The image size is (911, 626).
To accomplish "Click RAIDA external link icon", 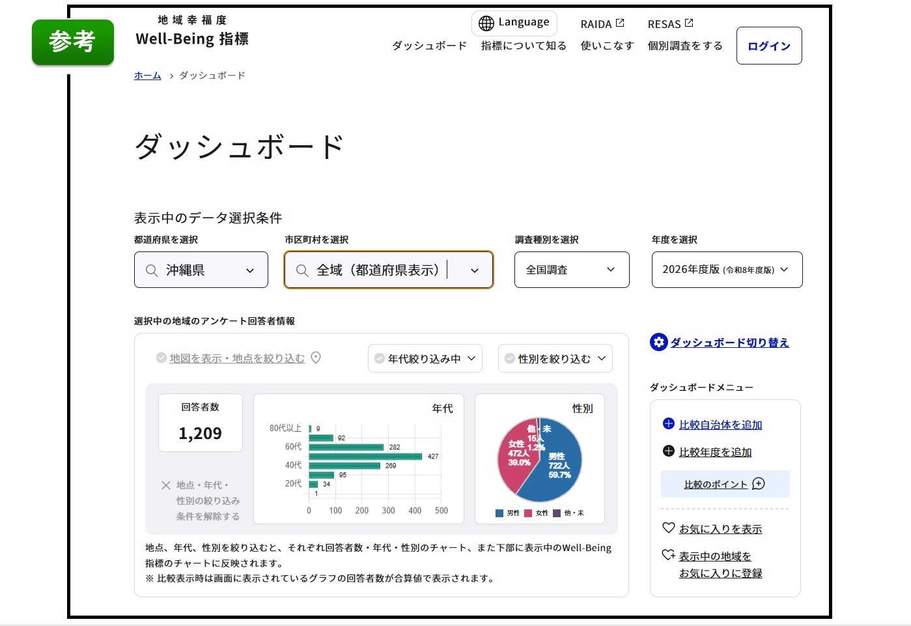I will click(620, 23).
